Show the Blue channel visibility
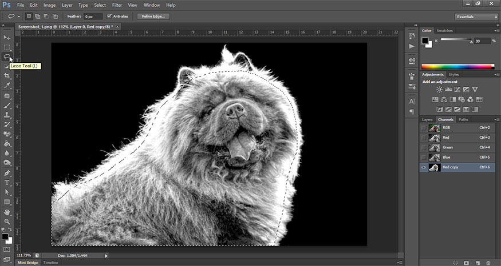Screen dimensions: 501x266 424,158
